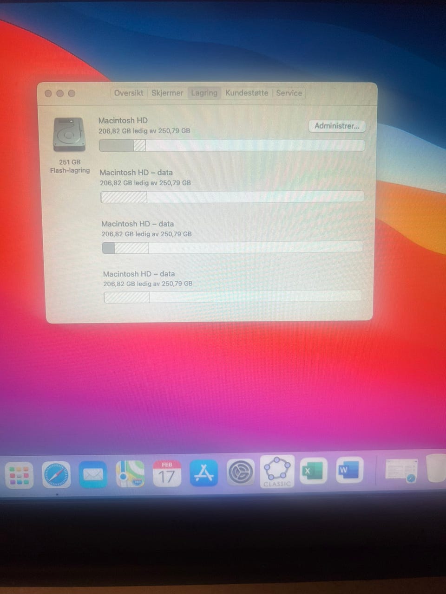Image resolution: width=446 pixels, height=594 pixels.
Task: Click the last Macintosh HD – data storage bar
Action: click(232, 297)
